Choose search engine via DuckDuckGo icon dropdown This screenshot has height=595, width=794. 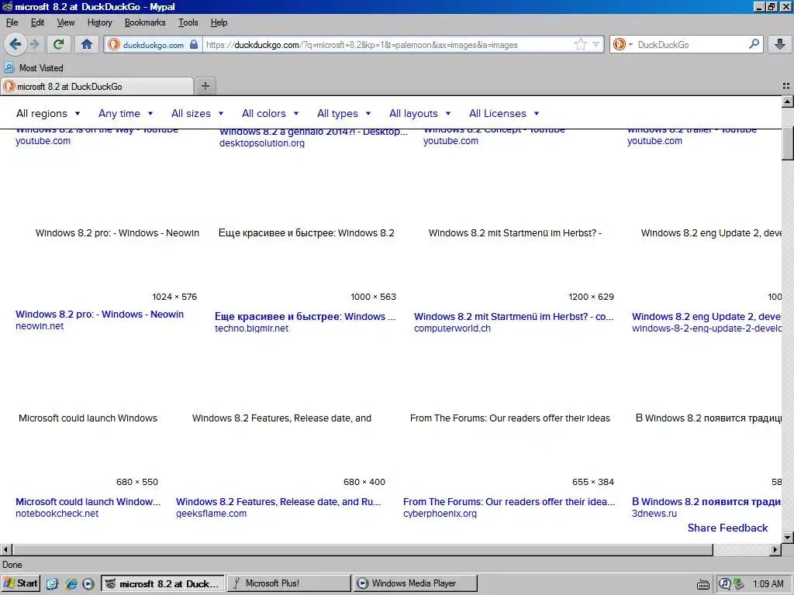[x=623, y=44]
